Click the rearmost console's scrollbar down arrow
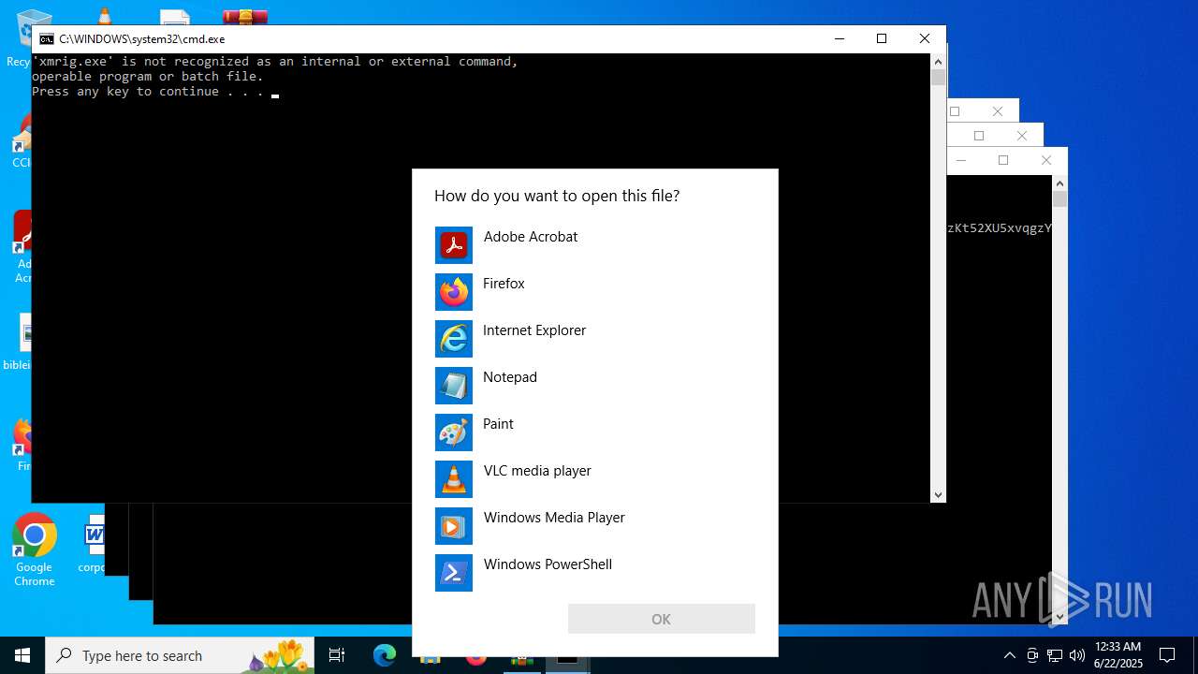Viewport: 1198px width, 674px height. (1059, 616)
